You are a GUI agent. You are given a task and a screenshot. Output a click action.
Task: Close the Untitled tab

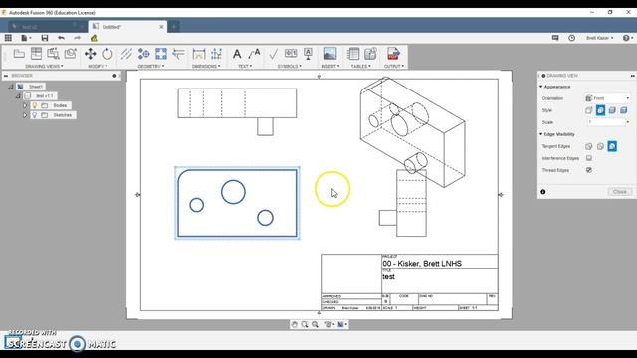[161, 27]
